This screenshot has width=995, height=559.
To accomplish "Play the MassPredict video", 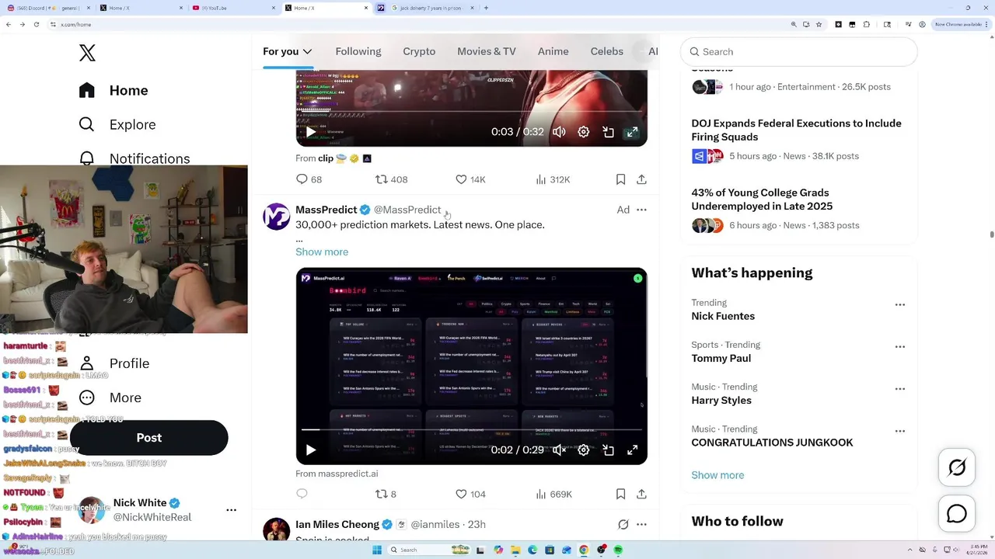I will pos(310,450).
